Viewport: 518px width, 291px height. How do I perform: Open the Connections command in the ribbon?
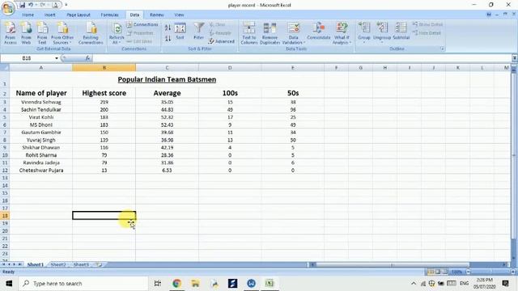tap(142, 25)
